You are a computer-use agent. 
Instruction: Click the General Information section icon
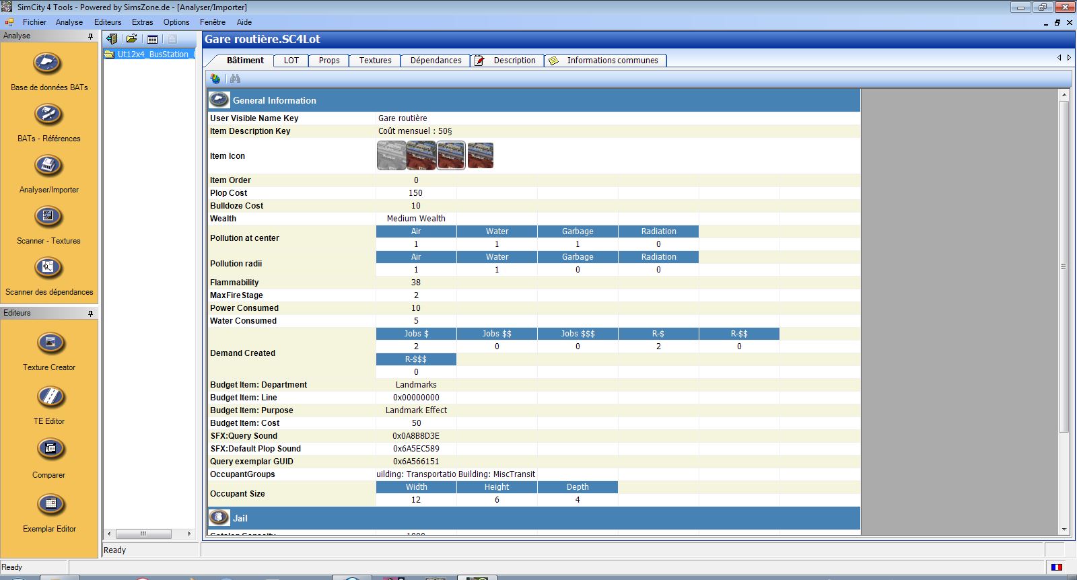219,100
